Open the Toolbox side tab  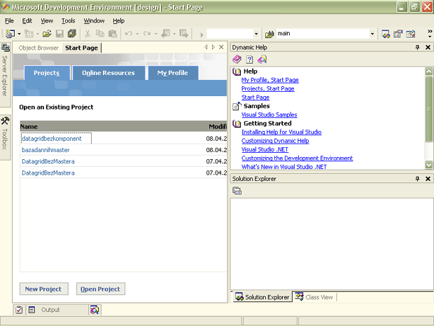click(5, 137)
